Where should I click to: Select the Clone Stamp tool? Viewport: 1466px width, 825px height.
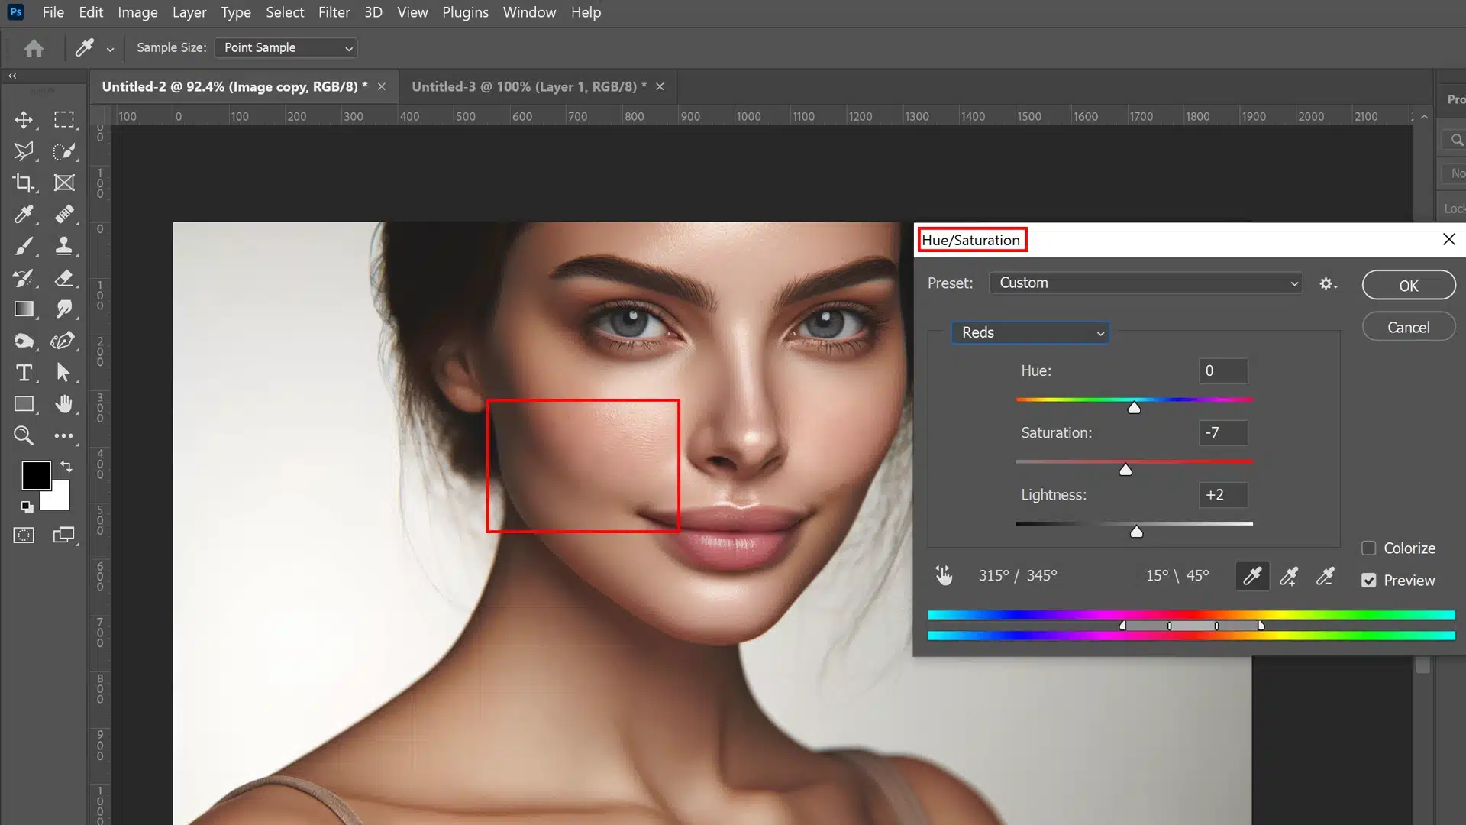[64, 246]
